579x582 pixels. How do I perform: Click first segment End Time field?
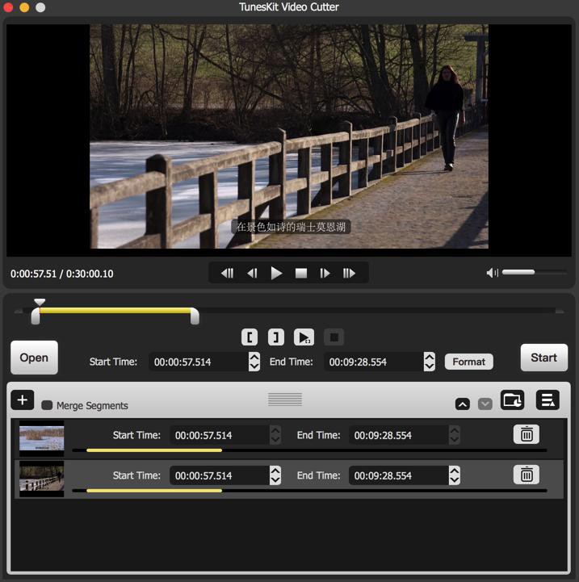[x=399, y=435]
